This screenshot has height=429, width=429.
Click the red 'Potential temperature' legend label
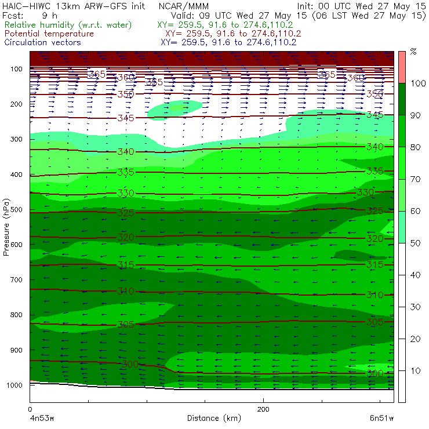click(x=49, y=34)
